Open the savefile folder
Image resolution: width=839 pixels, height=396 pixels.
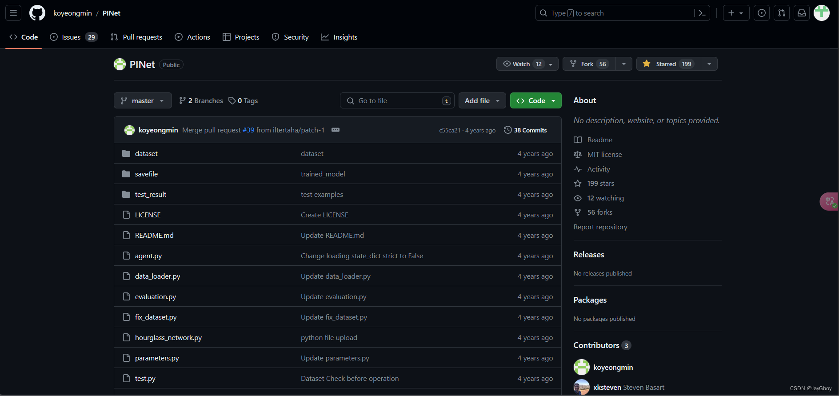click(x=146, y=174)
